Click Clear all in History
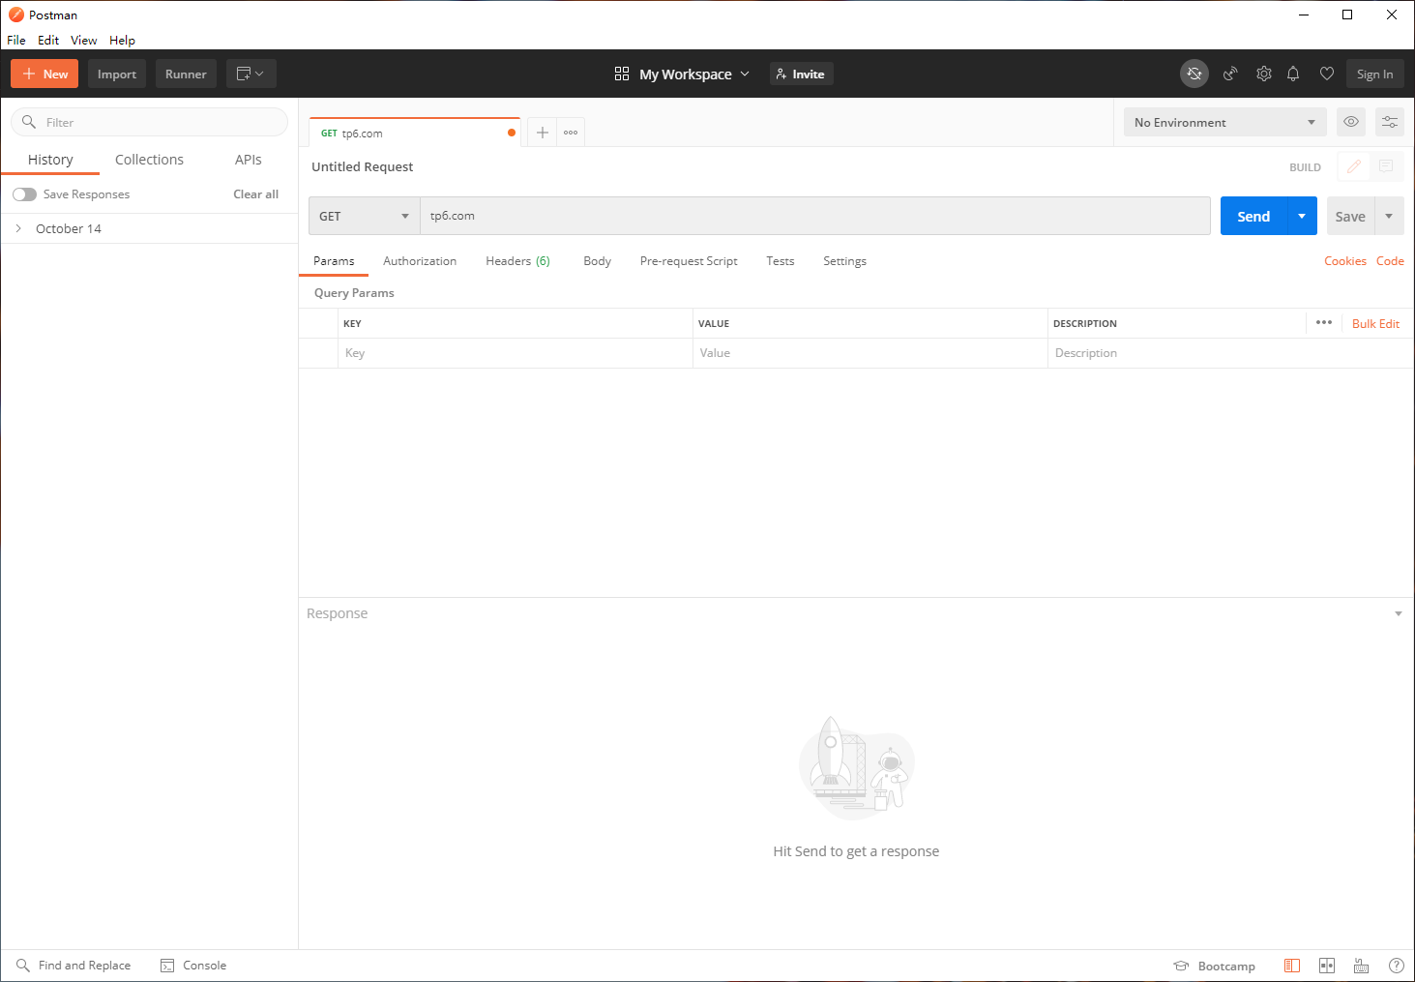Image resolution: width=1415 pixels, height=982 pixels. tap(255, 194)
